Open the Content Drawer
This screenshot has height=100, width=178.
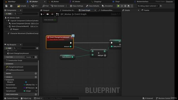tap(11, 98)
